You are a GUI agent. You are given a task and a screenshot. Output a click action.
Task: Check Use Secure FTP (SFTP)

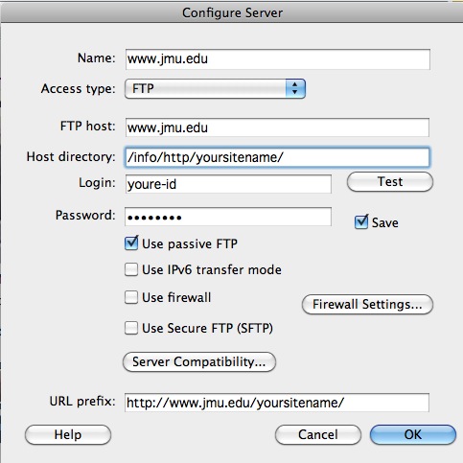tap(131, 328)
